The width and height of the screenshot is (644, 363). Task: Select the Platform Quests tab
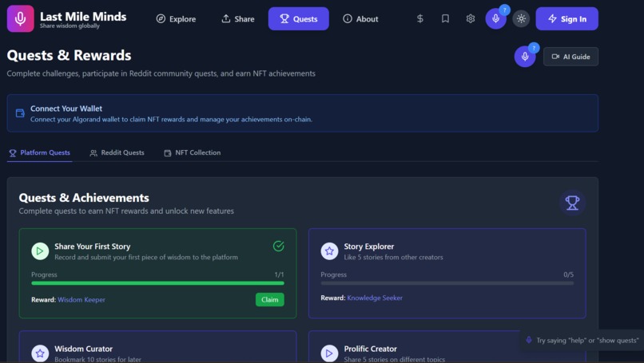[39, 152]
